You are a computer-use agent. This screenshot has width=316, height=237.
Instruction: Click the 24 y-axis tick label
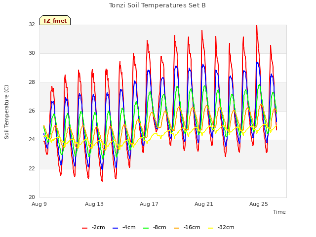pyautogui.click(x=32, y=139)
